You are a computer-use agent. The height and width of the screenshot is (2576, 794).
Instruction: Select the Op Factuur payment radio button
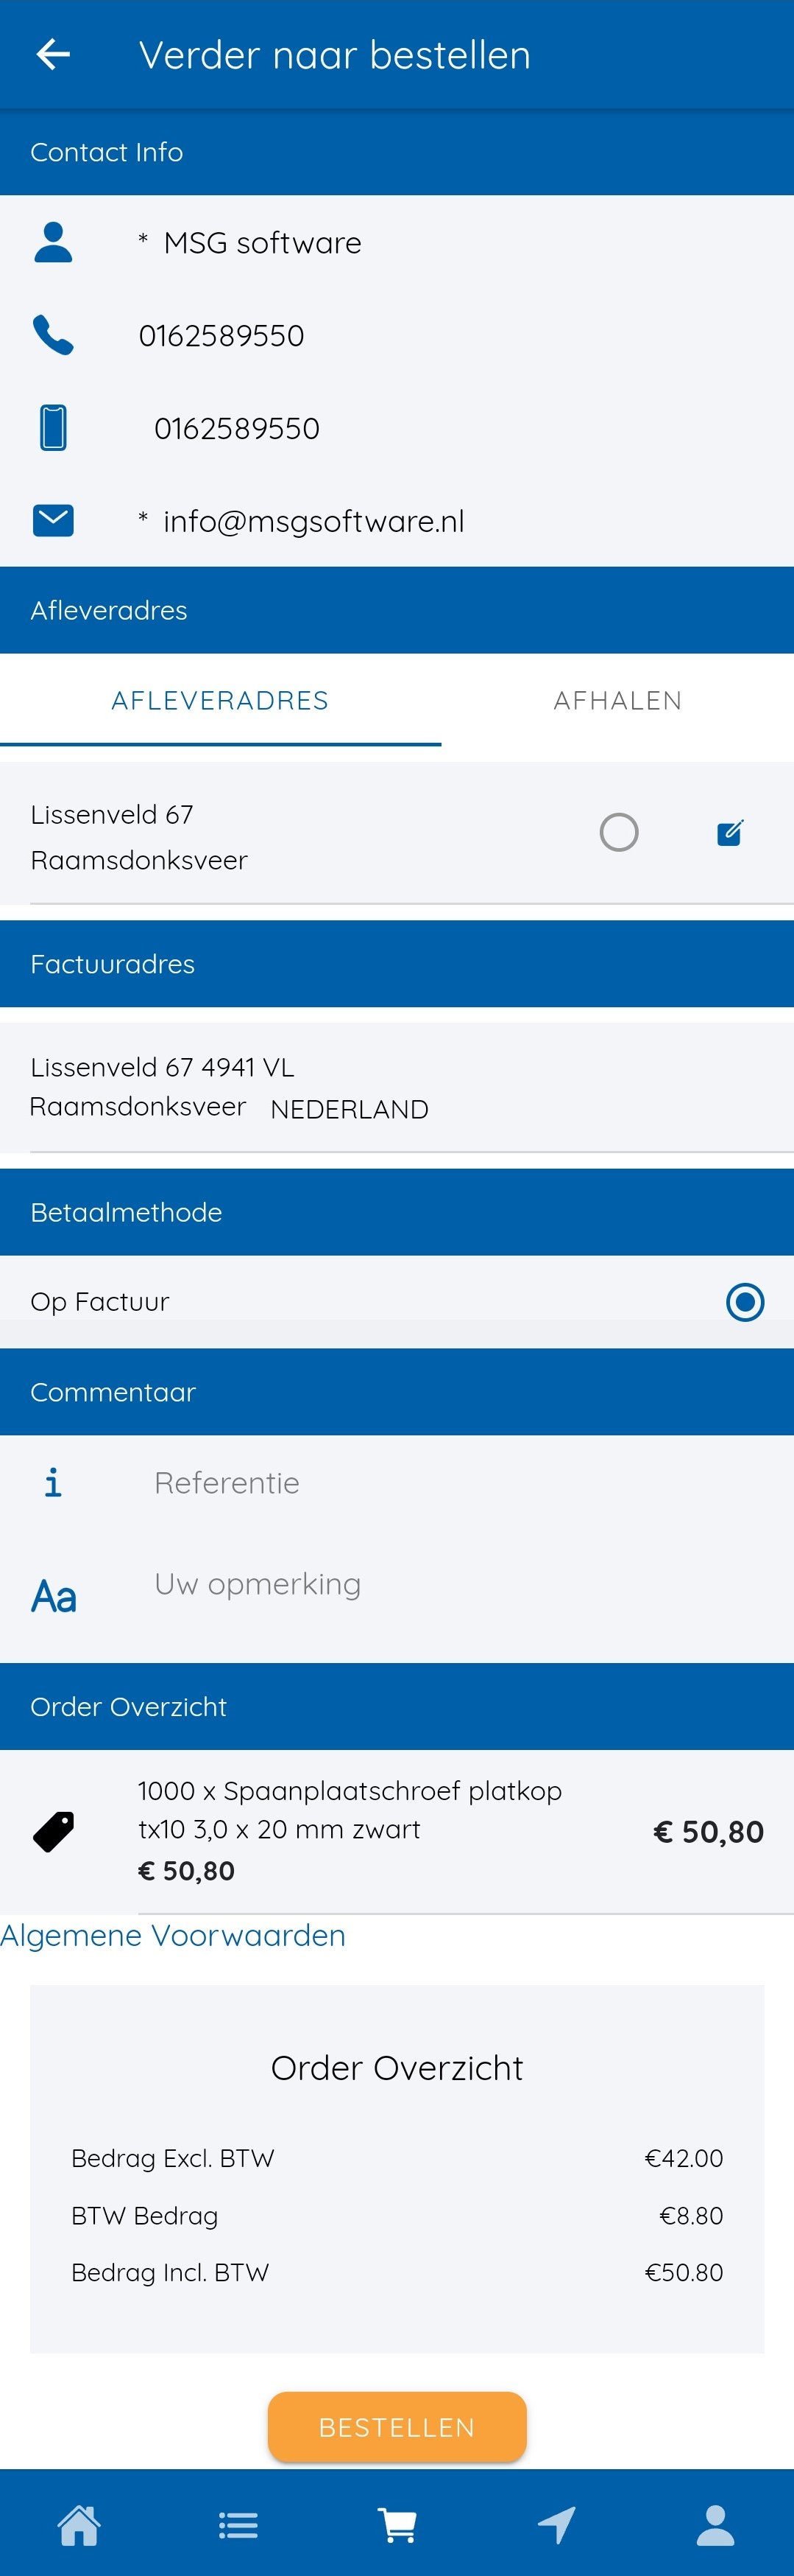pyautogui.click(x=745, y=1302)
